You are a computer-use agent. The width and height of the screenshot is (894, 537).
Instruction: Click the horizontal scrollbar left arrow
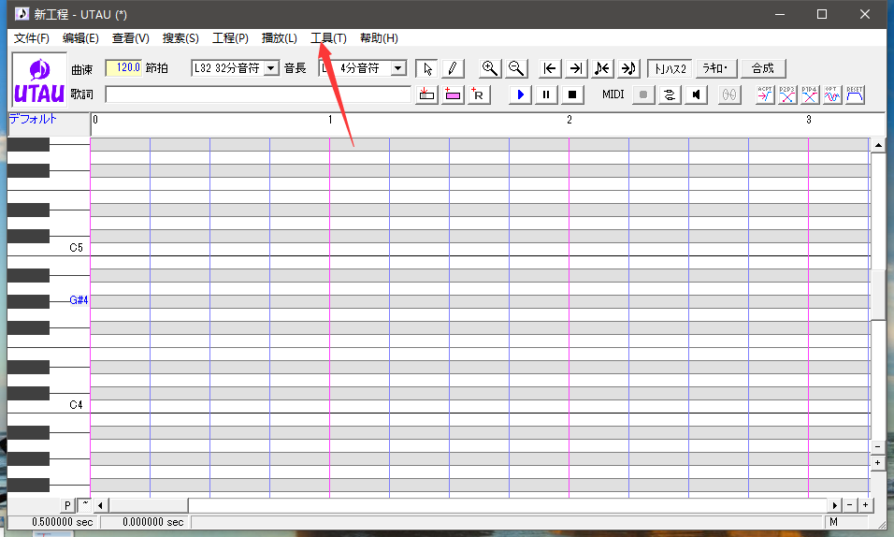click(100, 505)
